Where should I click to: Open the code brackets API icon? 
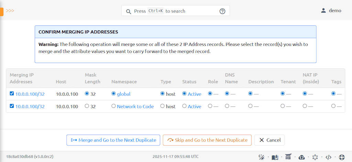pyautogui.click(x=328, y=157)
